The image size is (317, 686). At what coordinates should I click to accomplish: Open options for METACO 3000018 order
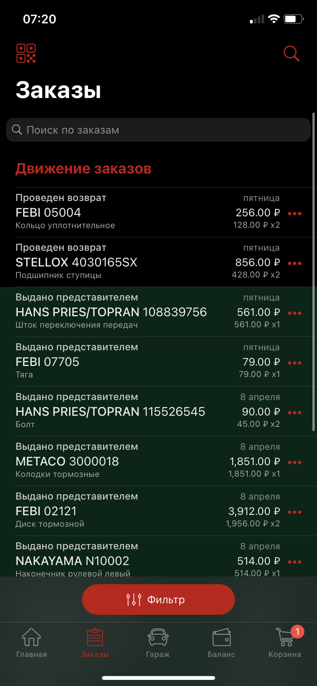pyautogui.click(x=294, y=462)
